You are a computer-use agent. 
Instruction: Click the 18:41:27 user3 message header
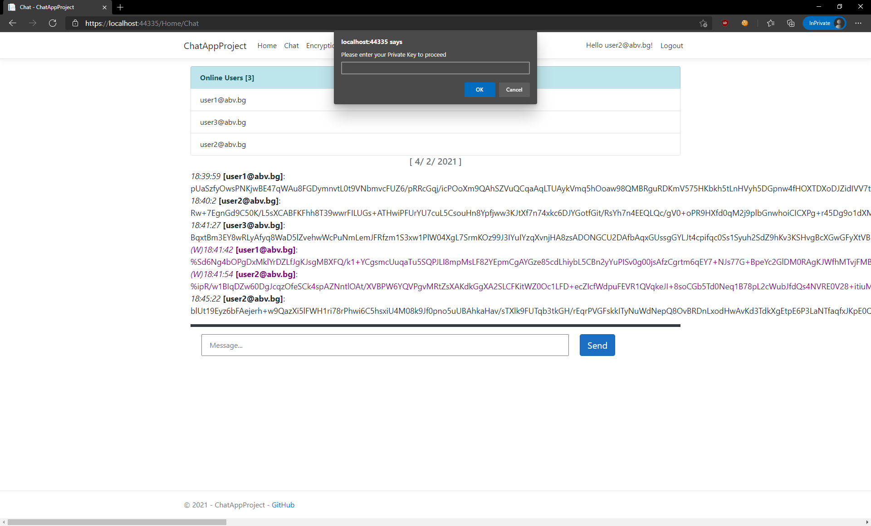[238, 225]
